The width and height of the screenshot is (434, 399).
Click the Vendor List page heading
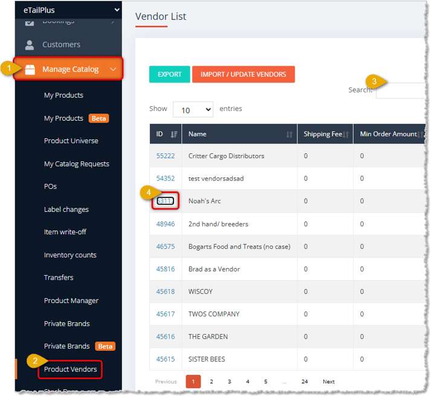(161, 16)
